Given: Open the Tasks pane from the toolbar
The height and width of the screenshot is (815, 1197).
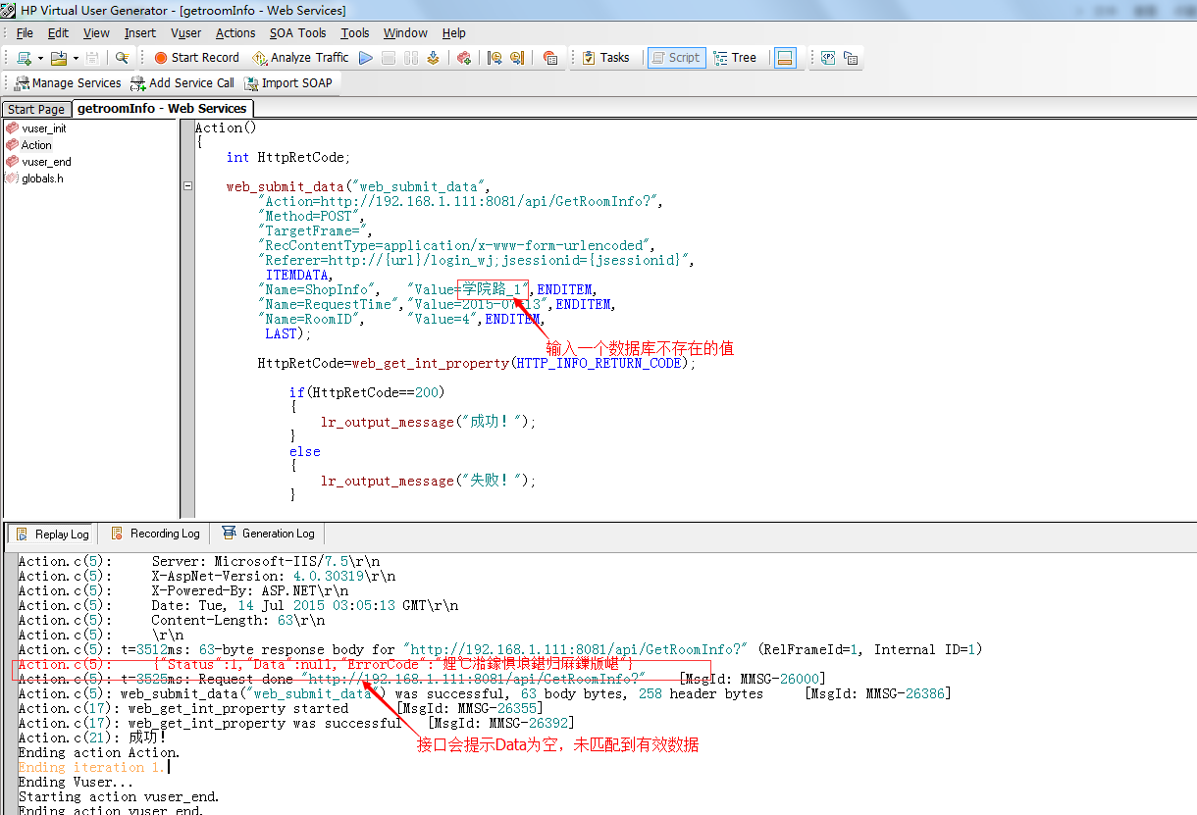Looking at the screenshot, I should [x=605, y=58].
